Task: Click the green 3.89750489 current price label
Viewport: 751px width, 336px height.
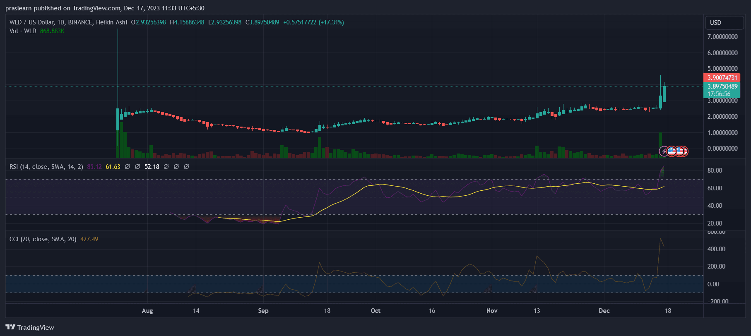Action: pos(722,86)
